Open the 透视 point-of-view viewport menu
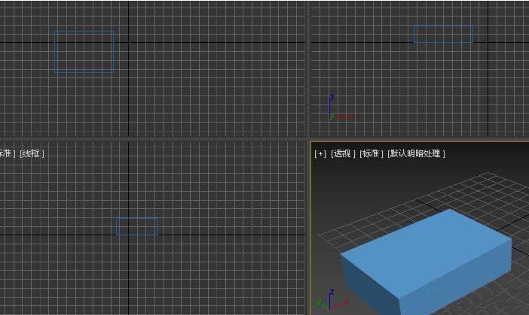The width and height of the screenshot is (529, 315). click(342, 153)
